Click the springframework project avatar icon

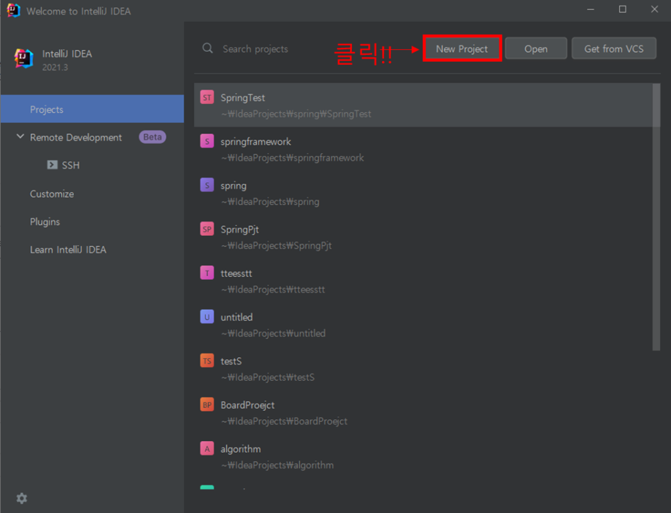pyautogui.click(x=207, y=142)
